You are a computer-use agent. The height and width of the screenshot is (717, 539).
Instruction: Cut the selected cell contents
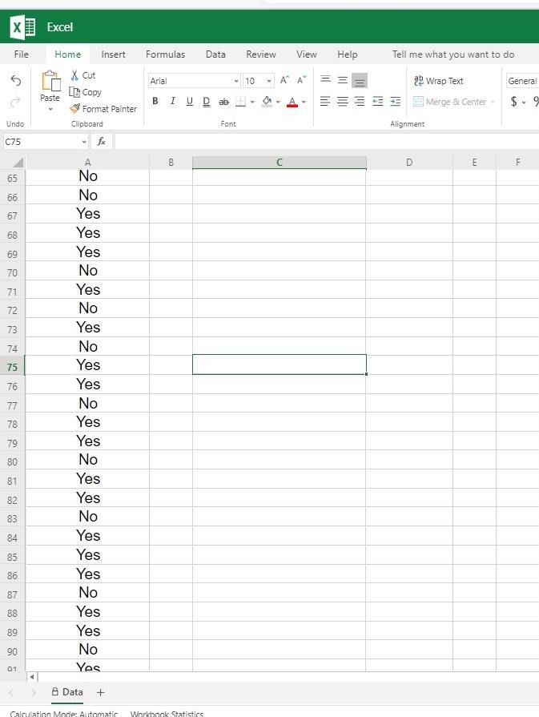(82, 75)
